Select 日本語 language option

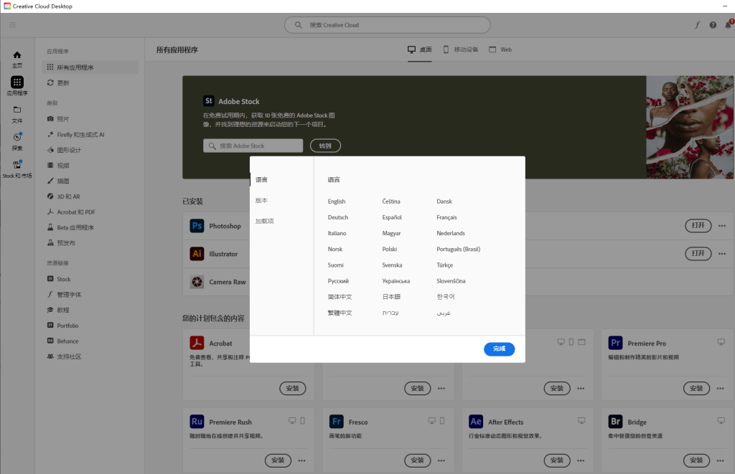391,297
